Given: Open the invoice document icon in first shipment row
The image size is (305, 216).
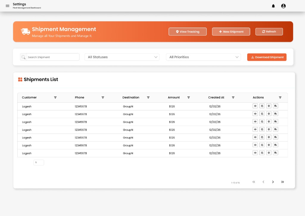Looking at the screenshot, I should [x=262, y=106].
